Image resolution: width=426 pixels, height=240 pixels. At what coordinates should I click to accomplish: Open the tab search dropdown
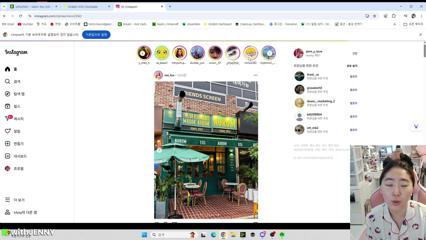(x=4, y=7)
